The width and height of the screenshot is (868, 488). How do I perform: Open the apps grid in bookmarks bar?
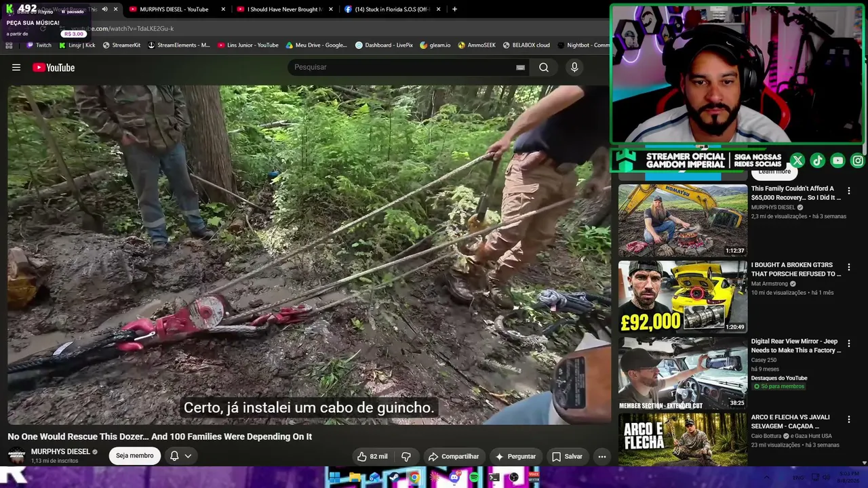click(9, 45)
